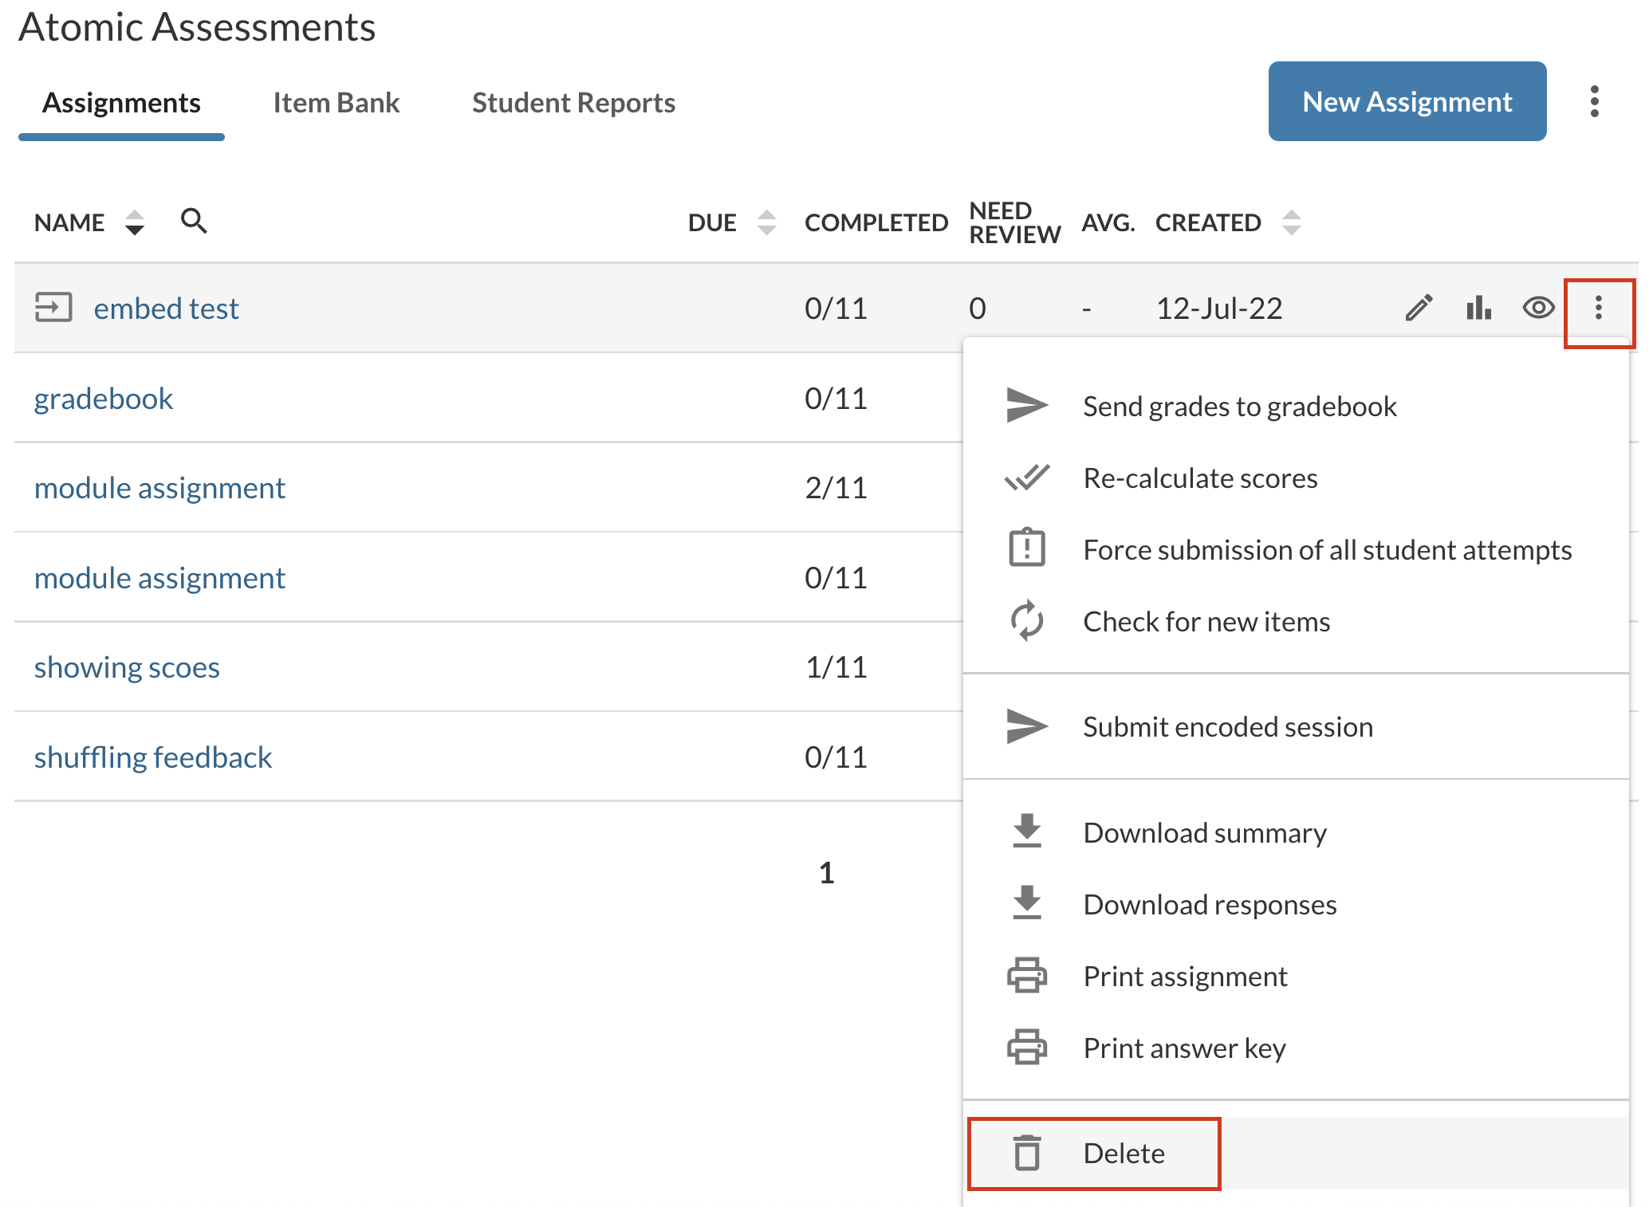
Task: Click the gradebook assignment link
Action: 104,397
